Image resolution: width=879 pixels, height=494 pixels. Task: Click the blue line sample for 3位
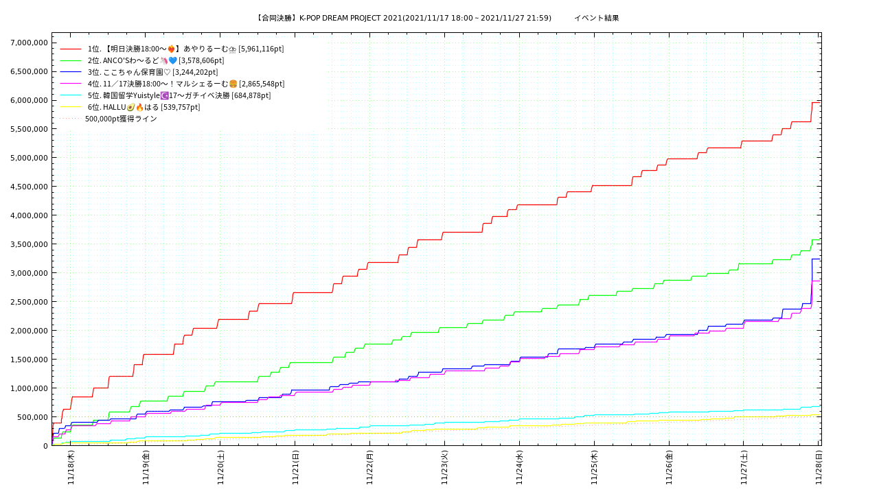click(x=71, y=72)
